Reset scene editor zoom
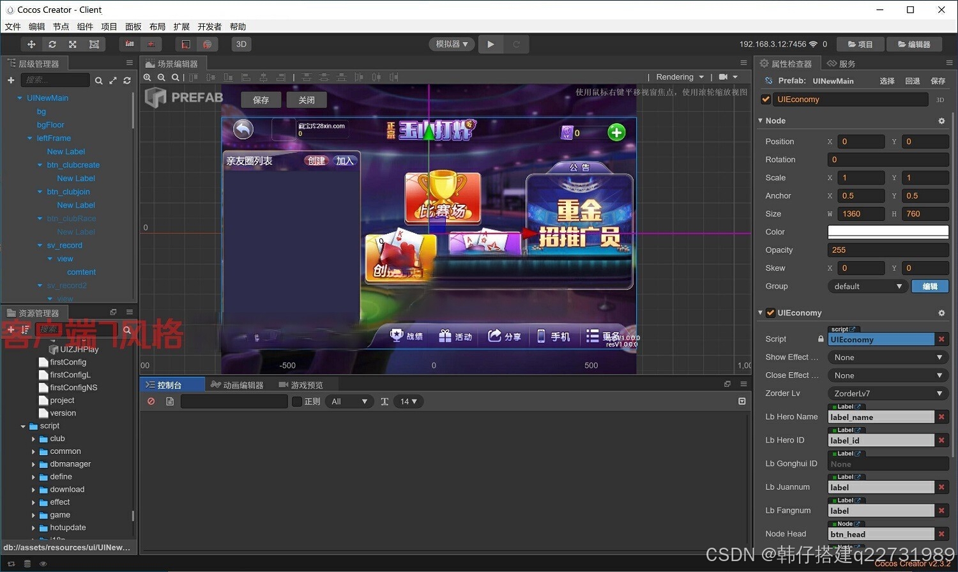Screen dimensions: 958x572 175,77
